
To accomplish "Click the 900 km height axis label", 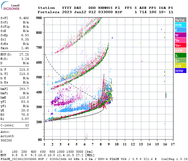I will (x=39, y=18).
